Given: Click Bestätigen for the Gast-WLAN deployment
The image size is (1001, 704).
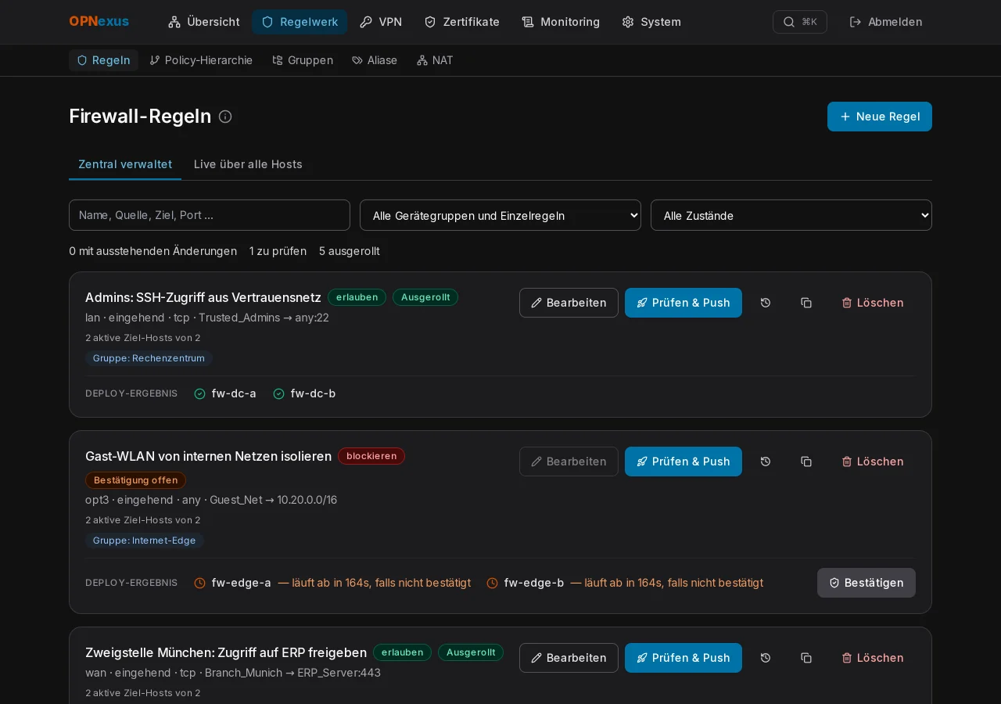Looking at the screenshot, I should point(866,583).
